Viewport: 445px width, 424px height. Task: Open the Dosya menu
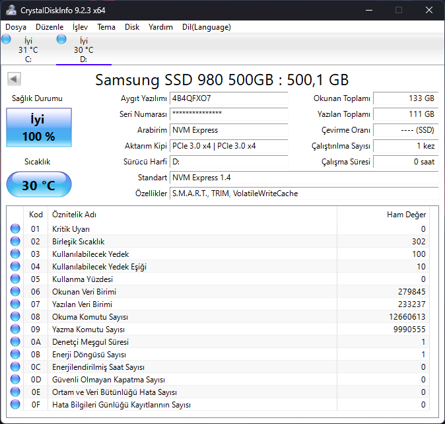tap(16, 27)
